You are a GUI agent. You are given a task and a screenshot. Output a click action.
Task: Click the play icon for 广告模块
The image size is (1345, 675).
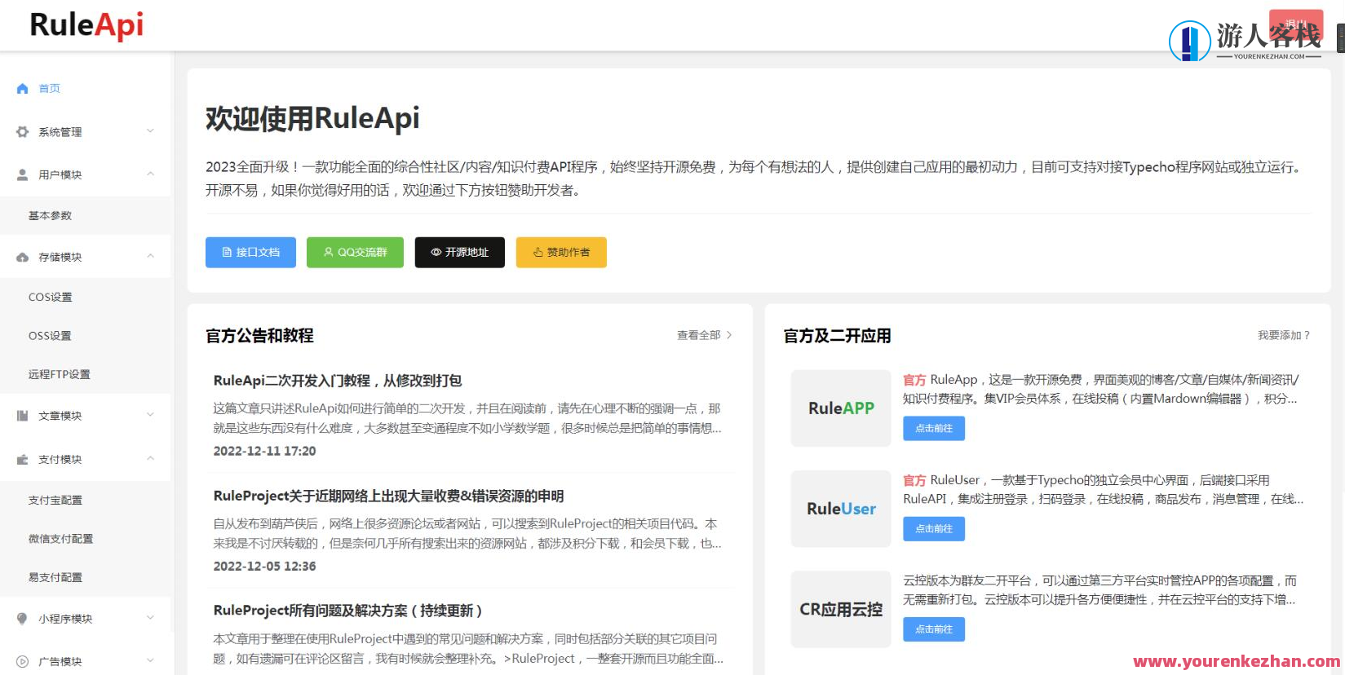pyautogui.click(x=22, y=661)
